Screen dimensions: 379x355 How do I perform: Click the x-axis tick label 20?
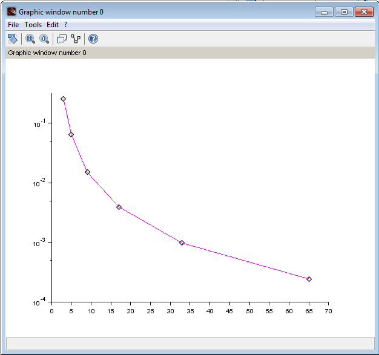point(131,311)
